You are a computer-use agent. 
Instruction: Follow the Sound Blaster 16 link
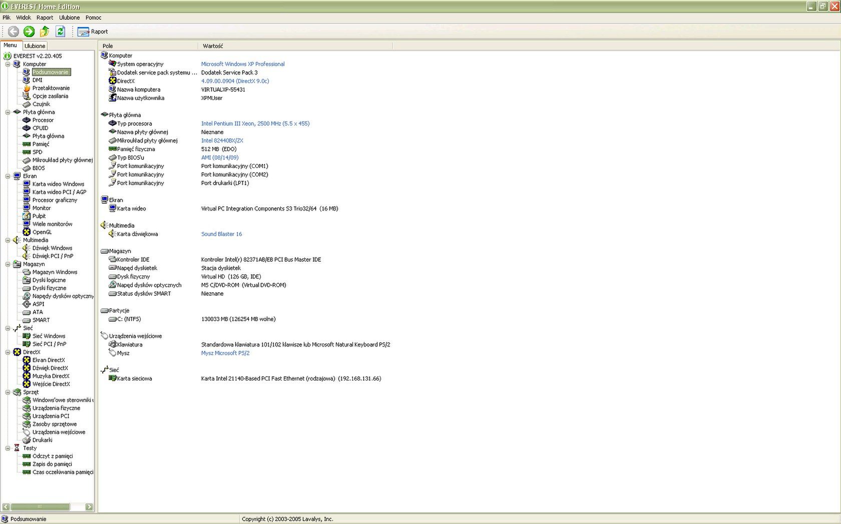[221, 234]
